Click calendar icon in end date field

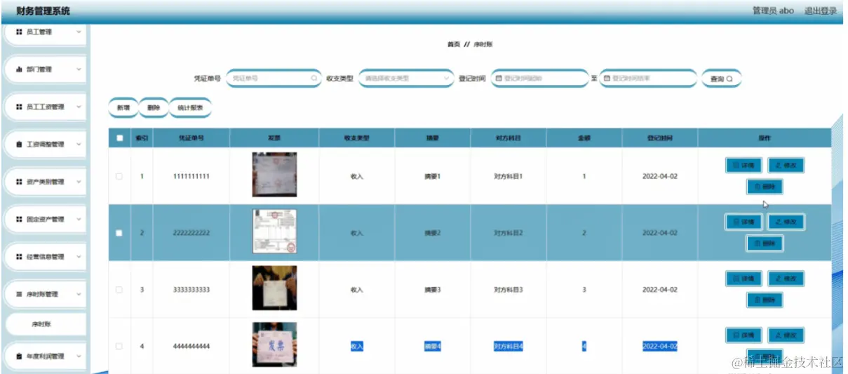pos(607,79)
